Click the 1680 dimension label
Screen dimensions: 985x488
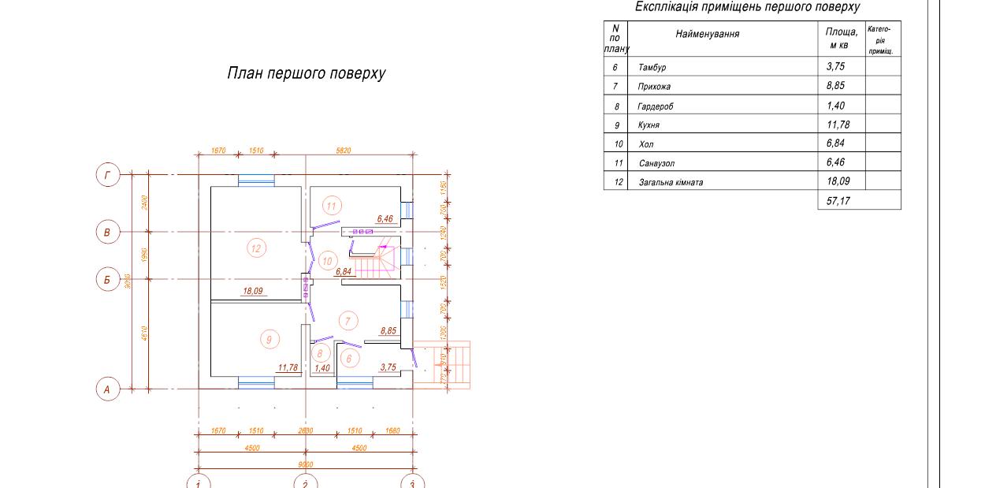[x=394, y=430]
